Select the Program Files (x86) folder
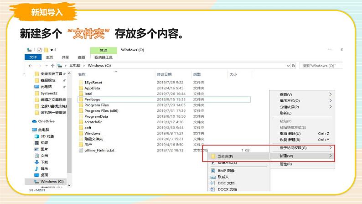 point(101,110)
